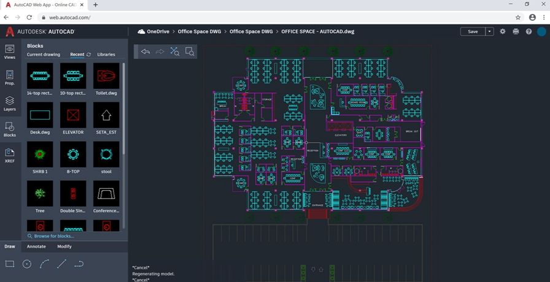Select the 10-top rect block thumbnail
The width and height of the screenshot is (550, 282).
pyautogui.click(x=73, y=76)
